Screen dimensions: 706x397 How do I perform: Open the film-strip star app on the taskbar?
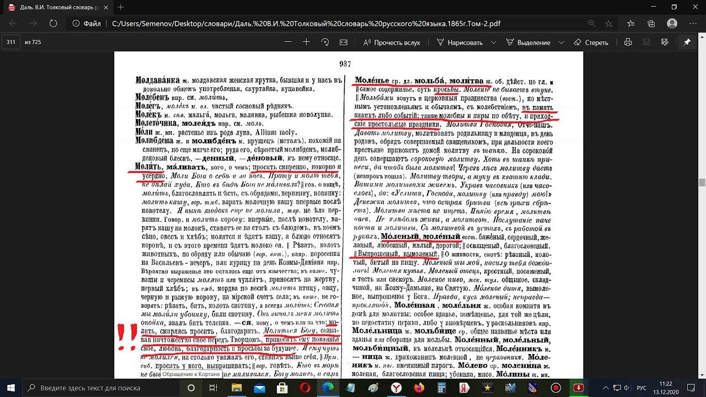click(488, 388)
